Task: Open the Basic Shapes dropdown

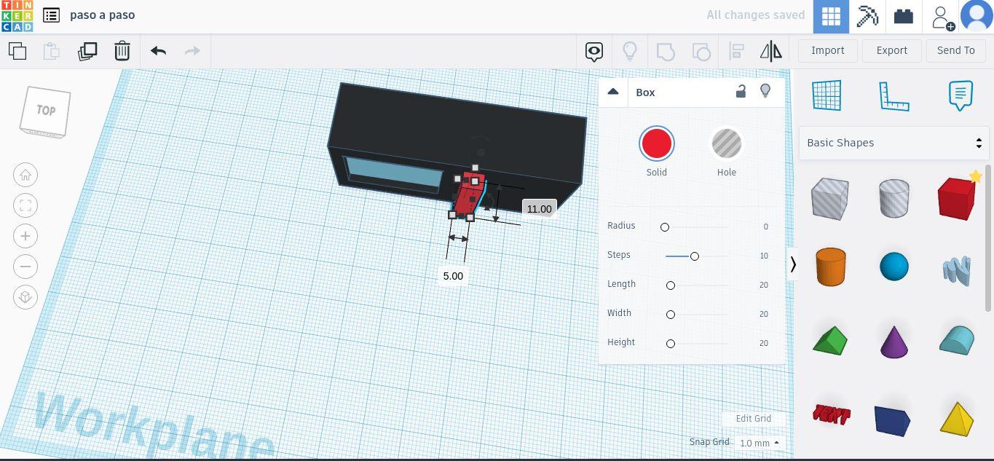Action: (894, 143)
